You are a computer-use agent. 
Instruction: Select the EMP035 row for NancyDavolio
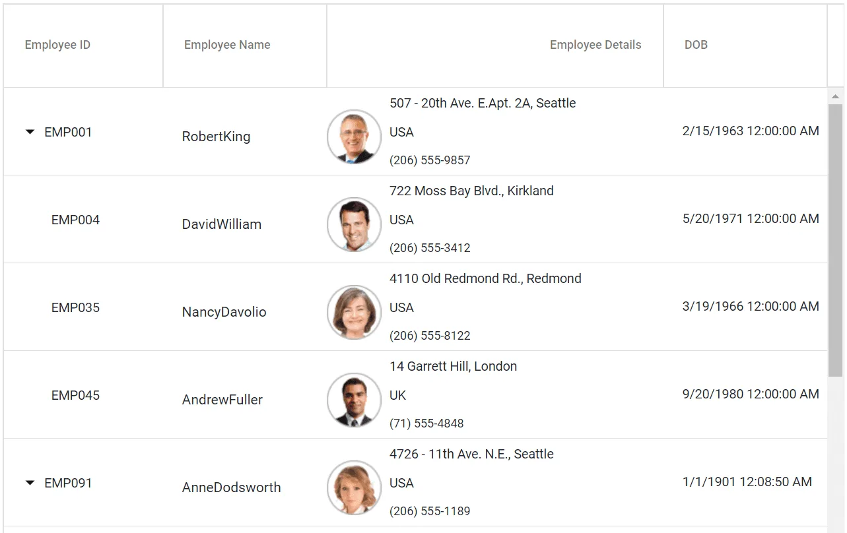[75, 307]
